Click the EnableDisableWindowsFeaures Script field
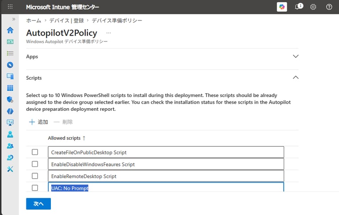The height and width of the screenshot is (215, 339). 166,164
